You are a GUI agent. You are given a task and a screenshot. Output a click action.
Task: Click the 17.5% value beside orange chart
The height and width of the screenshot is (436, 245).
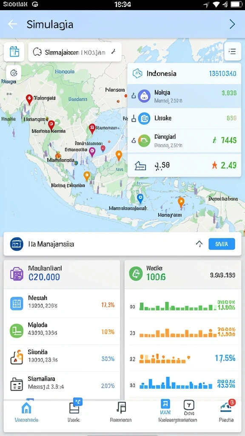[x=225, y=358]
